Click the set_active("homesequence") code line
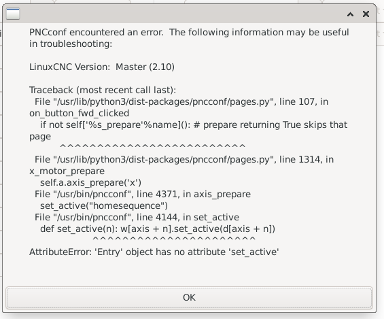The height and width of the screenshot is (319, 384). click(x=104, y=205)
